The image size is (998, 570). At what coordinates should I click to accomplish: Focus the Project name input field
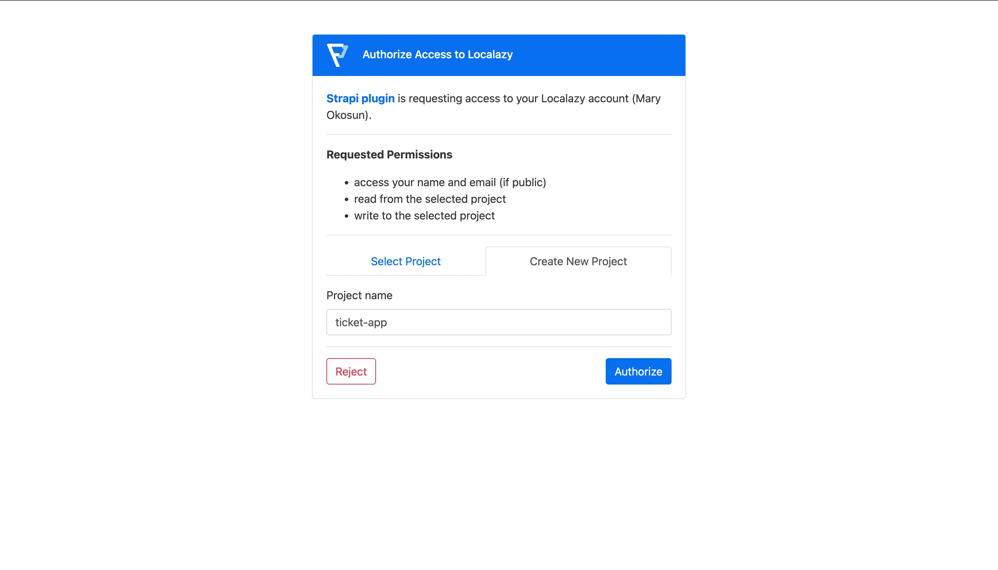[498, 322]
